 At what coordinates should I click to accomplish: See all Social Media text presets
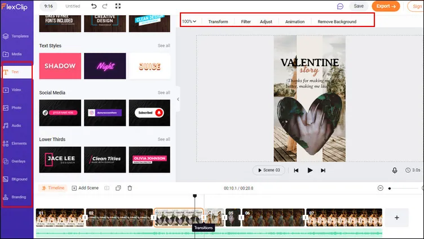click(x=164, y=93)
